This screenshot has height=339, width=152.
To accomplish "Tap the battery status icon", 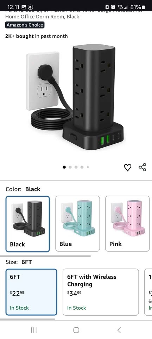I will pyautogui.click(x=143, y=7).
